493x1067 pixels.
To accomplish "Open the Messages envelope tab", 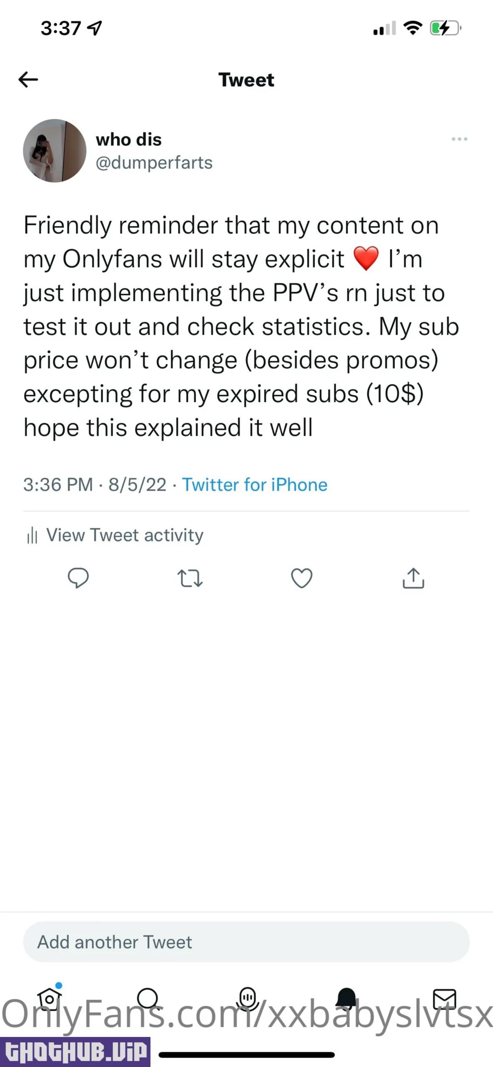I will (445, 999).
